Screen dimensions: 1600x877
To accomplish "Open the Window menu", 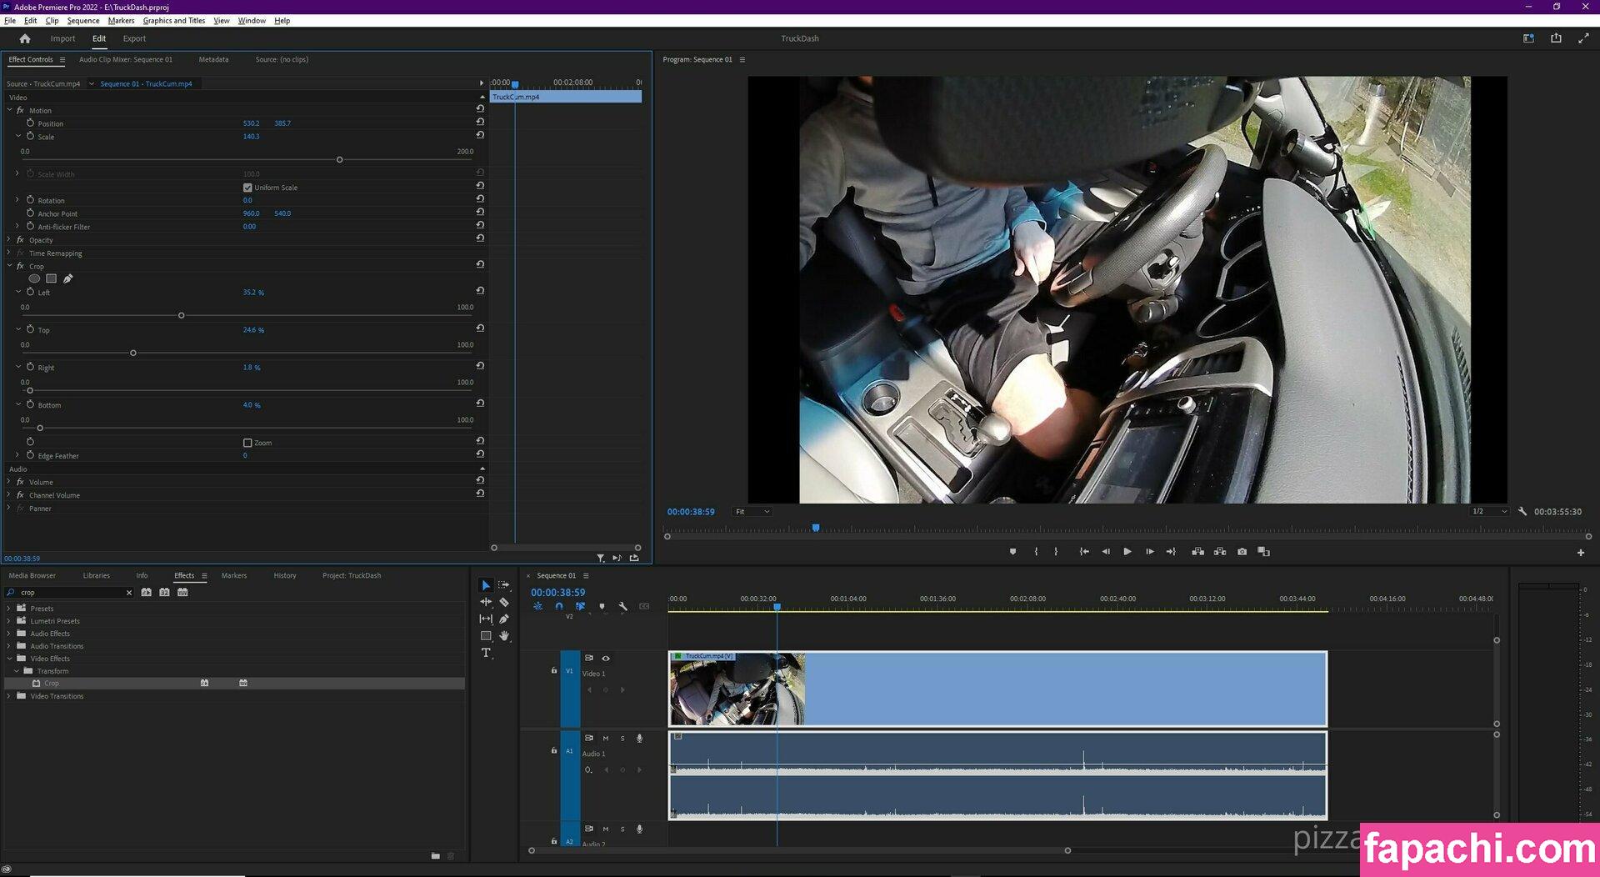I will point(252,21).
